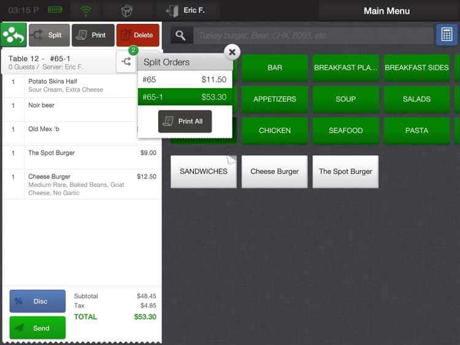The width and height of the screenshot is (460, 345).
Task: Click the green Send button
Action: point(37,328)
